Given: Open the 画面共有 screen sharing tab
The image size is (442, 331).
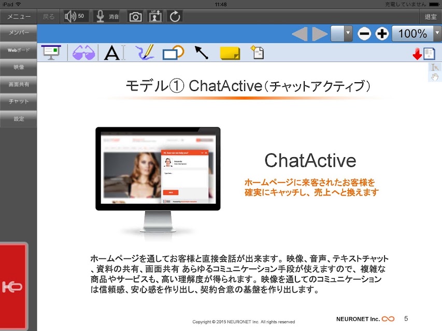Looking at the screenshot, I should coord(18,84).
